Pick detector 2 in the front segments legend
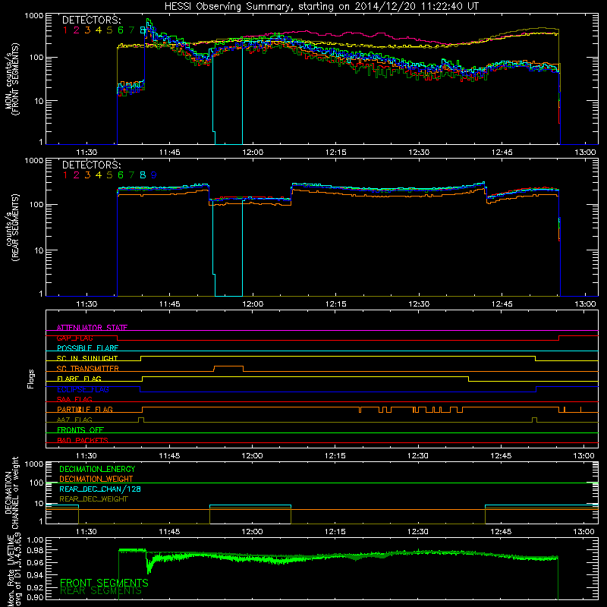This screenshot has width=607, height=607. point(77,30)
